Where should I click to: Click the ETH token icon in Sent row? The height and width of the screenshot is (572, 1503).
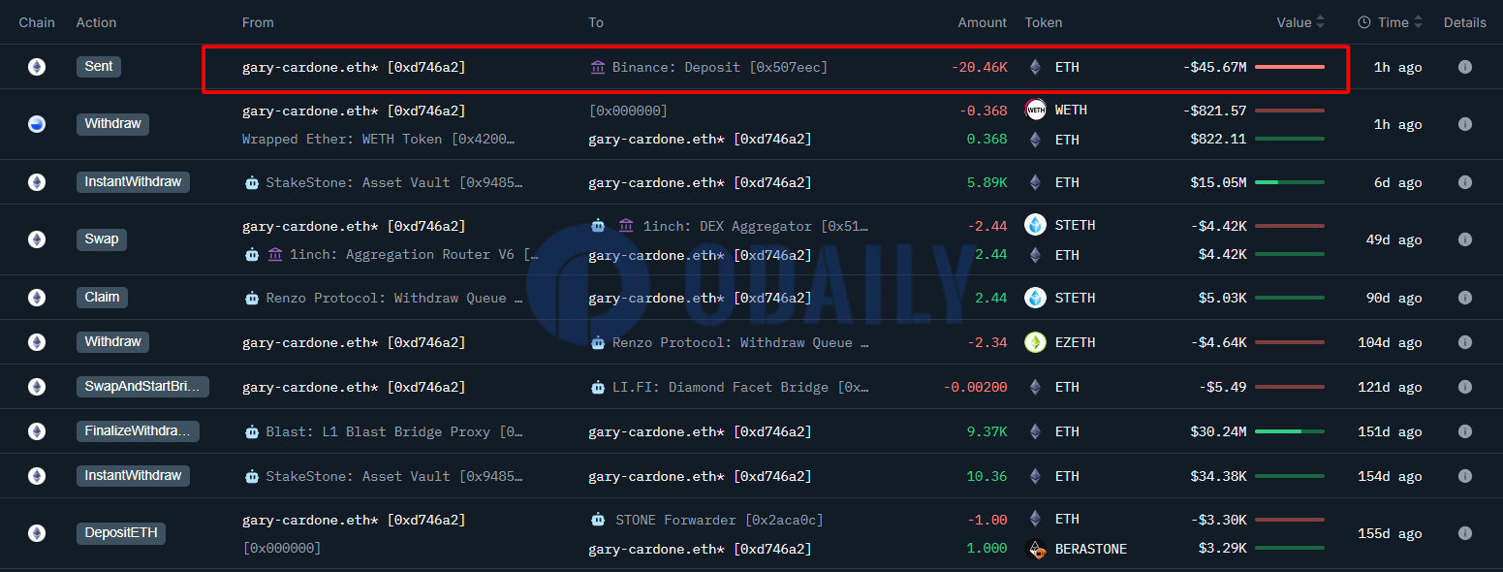(1035, 67)
